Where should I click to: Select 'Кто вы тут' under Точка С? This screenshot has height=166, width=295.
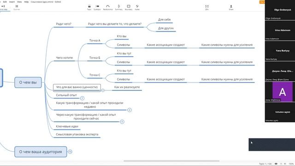click(x=124, y=71)
